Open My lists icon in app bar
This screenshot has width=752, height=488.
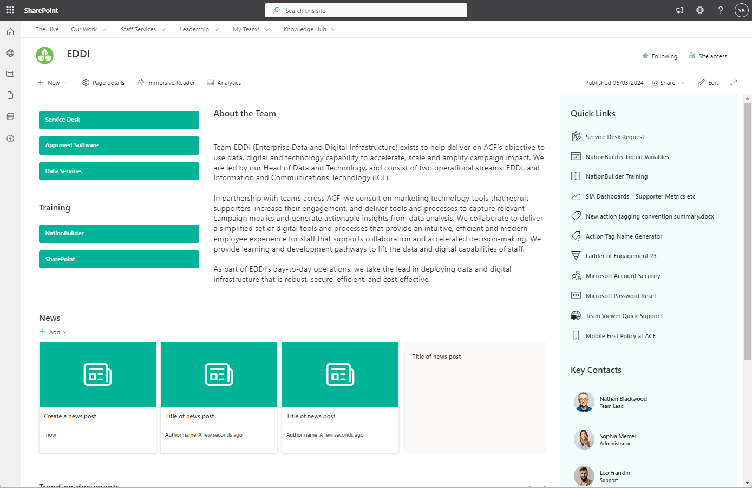coord(10,117)
